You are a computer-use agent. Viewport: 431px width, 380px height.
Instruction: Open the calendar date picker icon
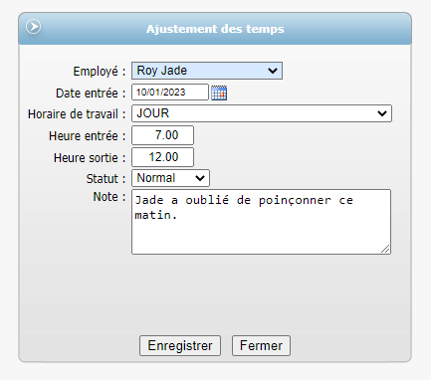coord(219,93)
